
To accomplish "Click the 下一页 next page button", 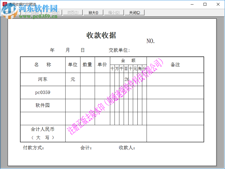I will point(31,13).
